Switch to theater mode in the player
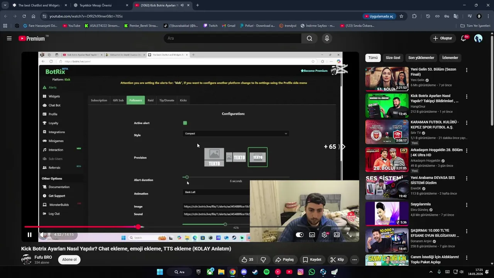 click(x=337, y=235)
